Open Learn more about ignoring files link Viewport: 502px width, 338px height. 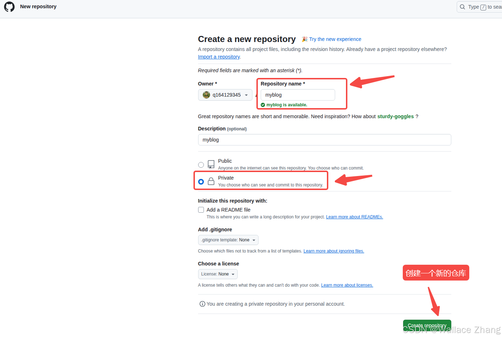tap(334, 251)
